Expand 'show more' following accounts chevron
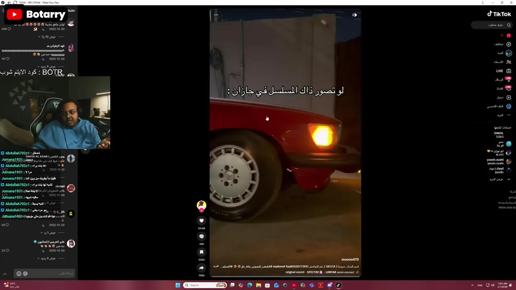 pos(509,179)
